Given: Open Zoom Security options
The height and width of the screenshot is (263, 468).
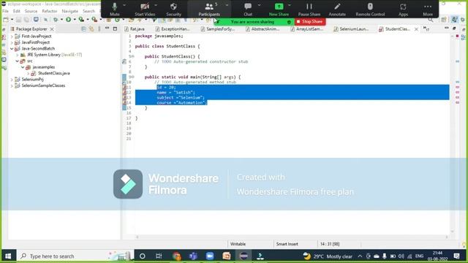Looking at the screenshot, I should click(173, 9).
